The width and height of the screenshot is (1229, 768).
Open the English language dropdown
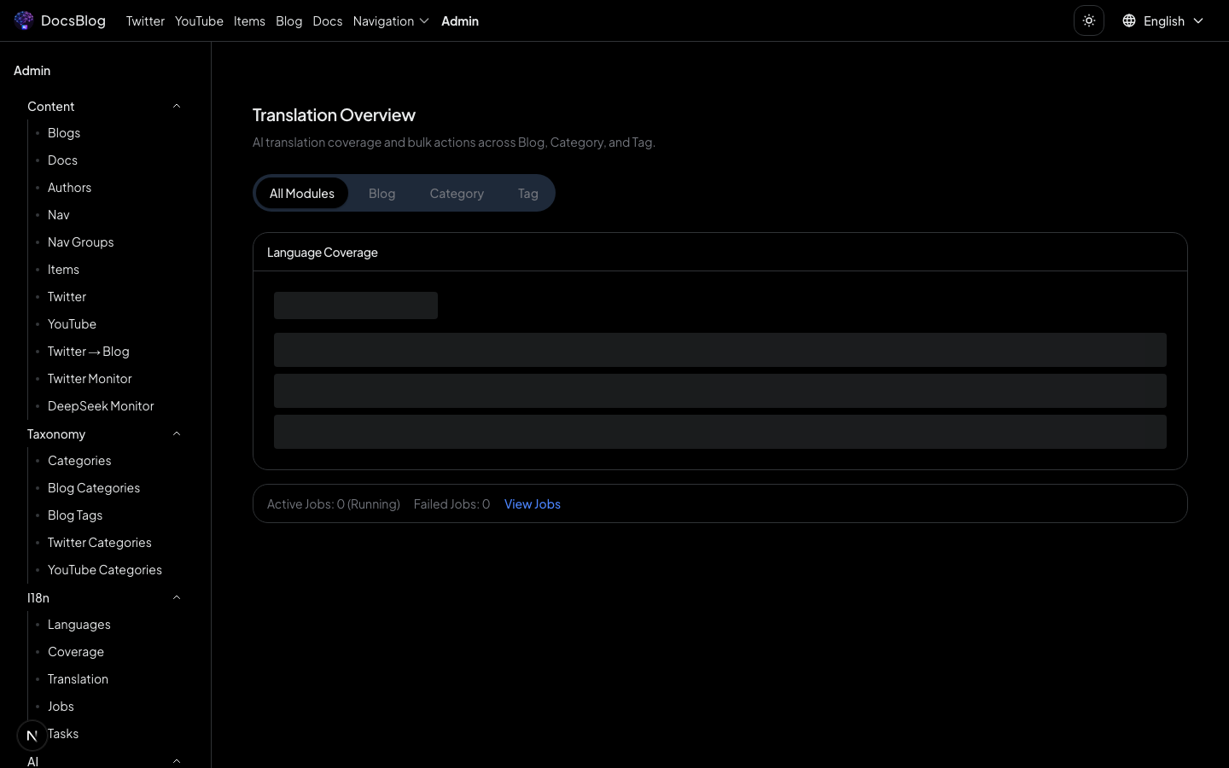pos(1164,20)
